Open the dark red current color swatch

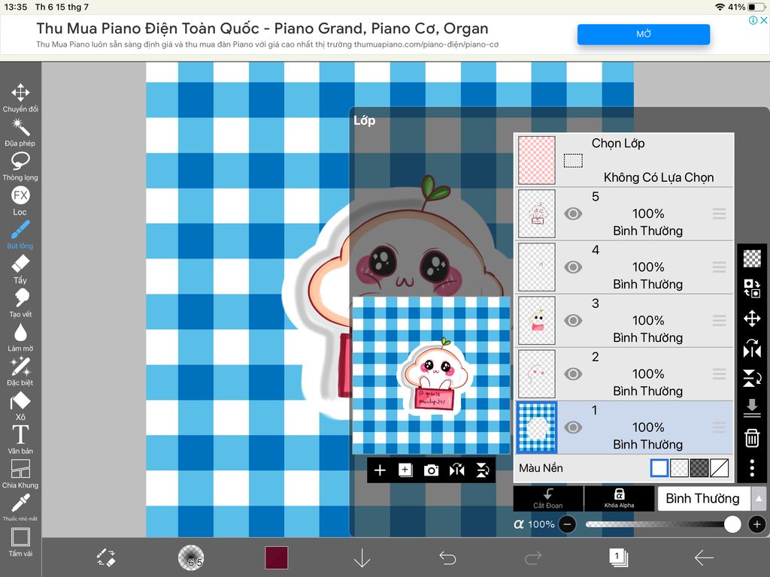point(276,558)
